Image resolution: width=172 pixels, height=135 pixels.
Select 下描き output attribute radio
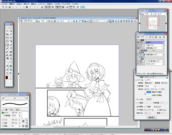145,107
